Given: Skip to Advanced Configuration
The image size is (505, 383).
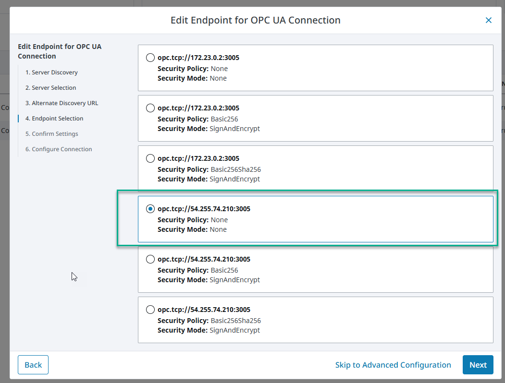Looking at the screenshot, I should point(393,365).
